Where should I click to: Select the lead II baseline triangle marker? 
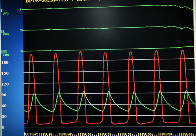pos(22,30)
